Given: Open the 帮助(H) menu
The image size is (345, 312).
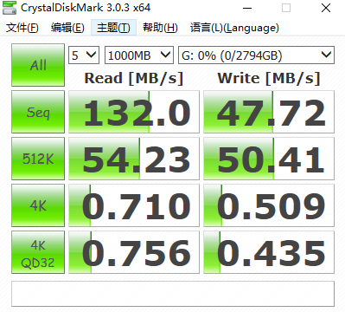Looking at the screenshot, I should tap(160, 28).
